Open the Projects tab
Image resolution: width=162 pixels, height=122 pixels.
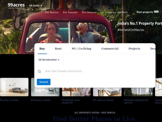click(134, 49)
